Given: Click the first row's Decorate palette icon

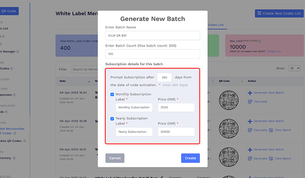Looking at the screenshot, I should (250, 102).
